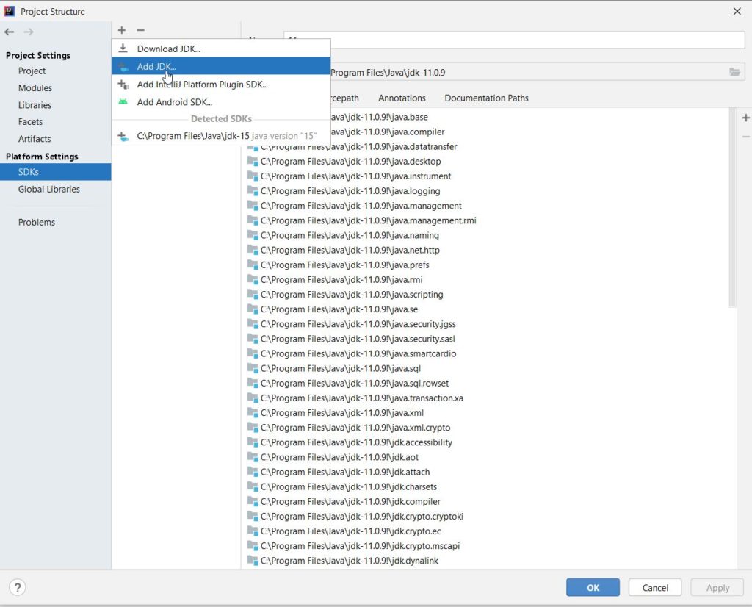Click the minus icon right of the classpath list
Screen dimensions: 752x607
pyautogui.click(x=746, y=135)
